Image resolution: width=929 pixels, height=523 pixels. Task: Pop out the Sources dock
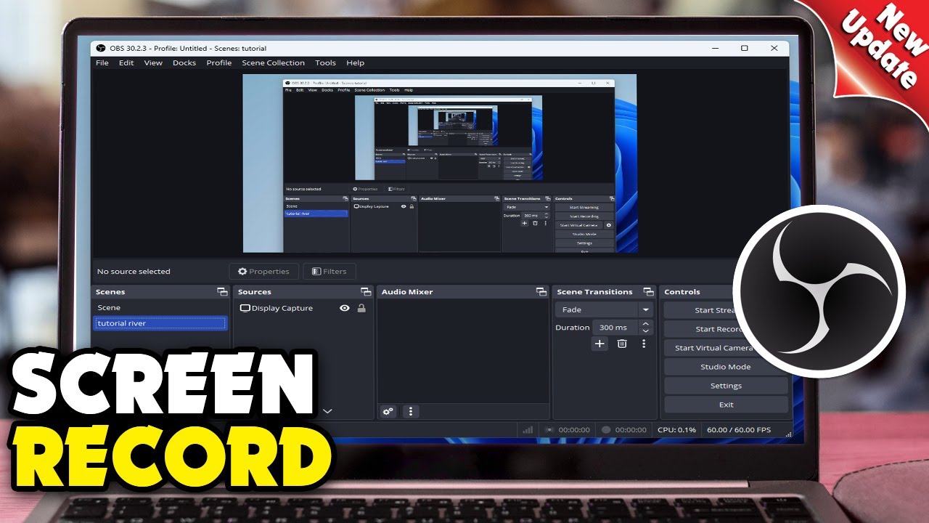point(366,292)
